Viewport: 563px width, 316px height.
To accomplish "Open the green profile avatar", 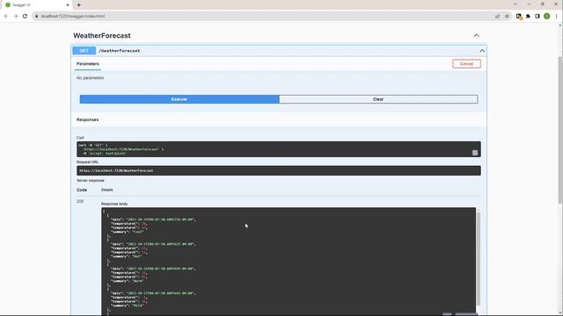I will 547,16.
